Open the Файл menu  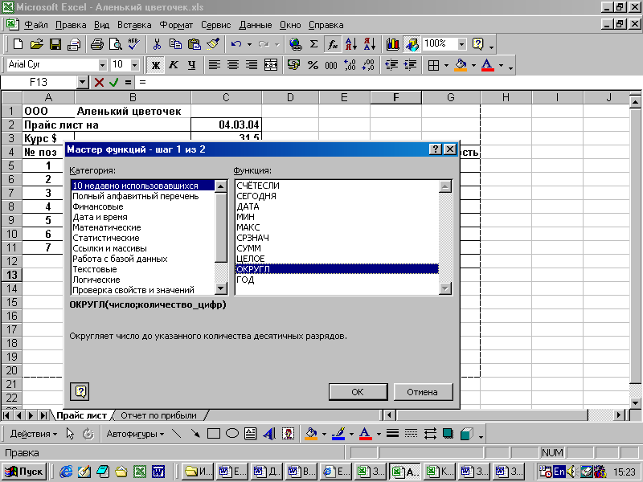click(35, 25)
